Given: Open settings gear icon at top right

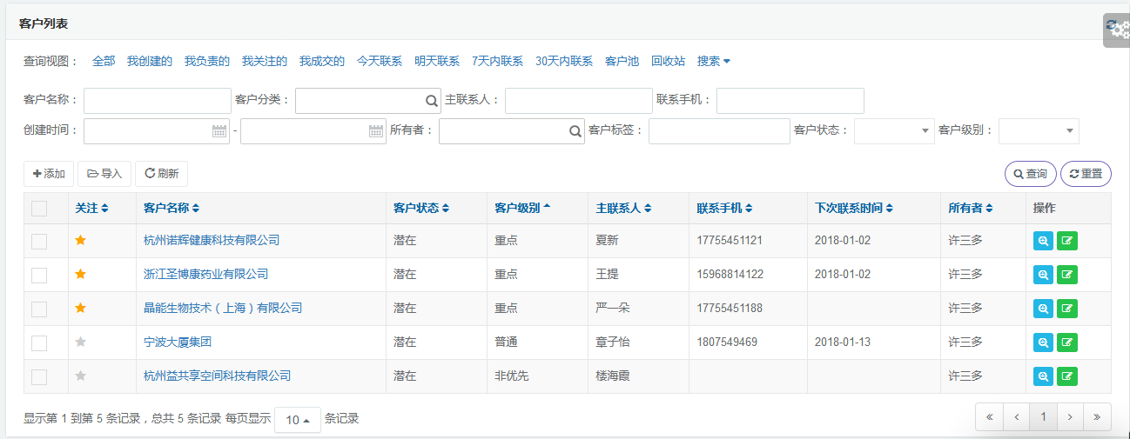Looking at the screenshot, I should pyautogui.click(x=1116, y=30).
